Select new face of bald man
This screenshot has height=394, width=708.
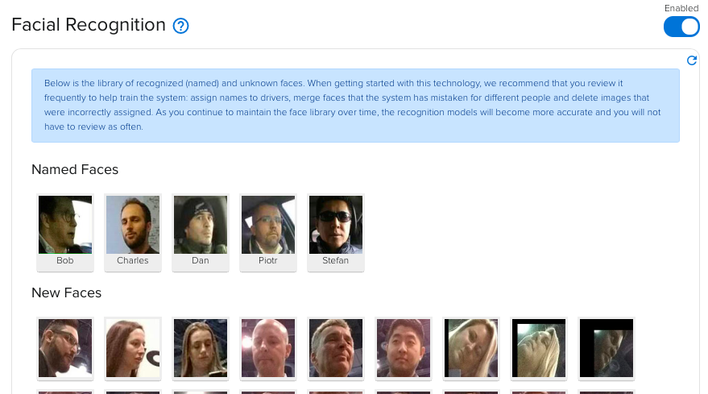pos(268,348)
